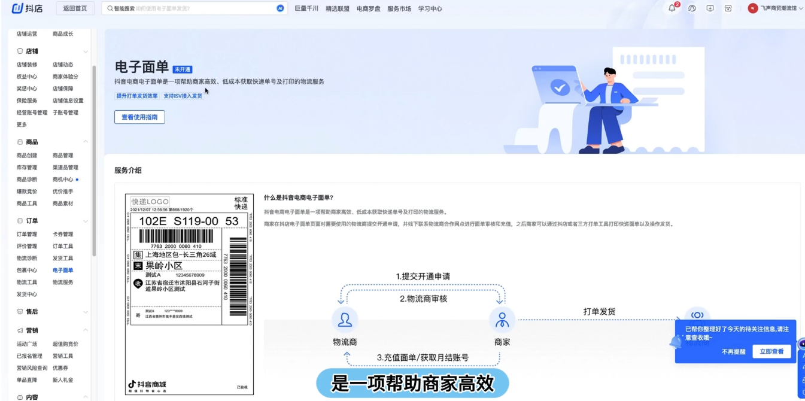The height and width of the screenshot is (401, 805).
Task: Open 店铺信息设置 in the sidebar
Action: tap(68, 101)
